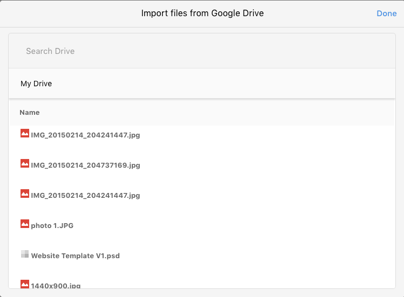Click the gray PSD icon for Website Template V1
This screenshot has height=297, width=404.
click(x=25, y=254)
